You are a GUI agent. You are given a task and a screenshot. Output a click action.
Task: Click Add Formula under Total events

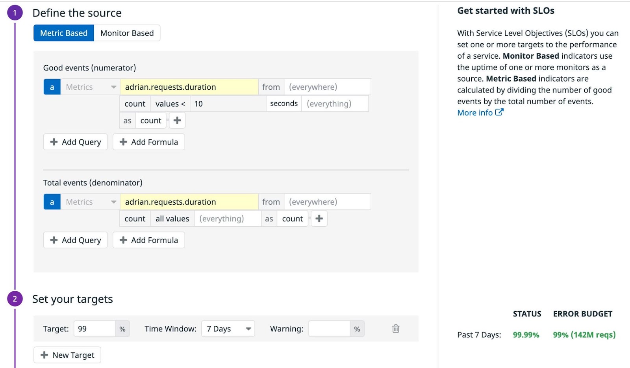coord(149,240)
